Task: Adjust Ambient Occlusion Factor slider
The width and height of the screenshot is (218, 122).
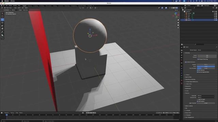Action: point(206,66)
